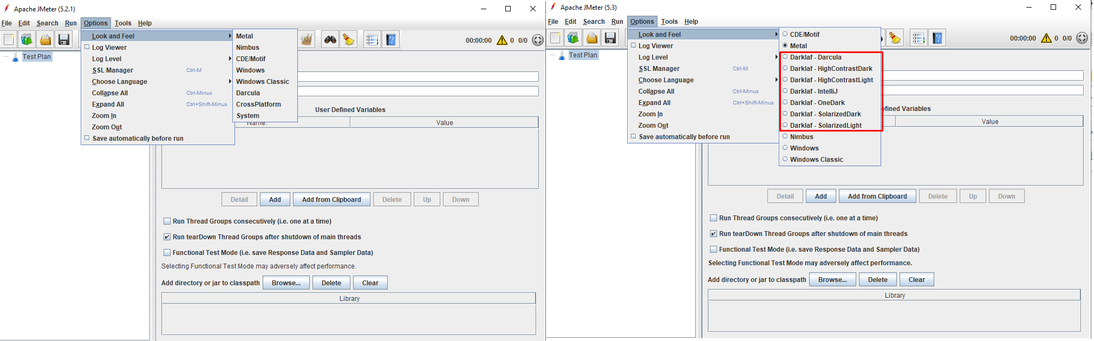This screenshot has height=341, width=1094.
Task: Open Templates from the JMeter 5.2.1 toolbar
Action: tap(27, 40)
